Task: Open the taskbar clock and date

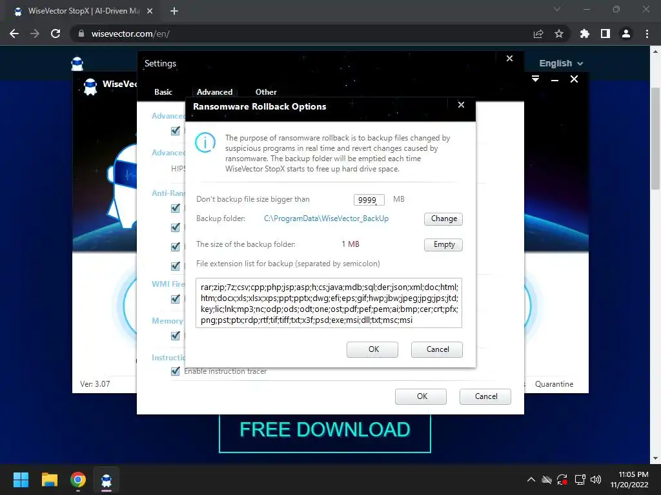Action: [629, 480]
